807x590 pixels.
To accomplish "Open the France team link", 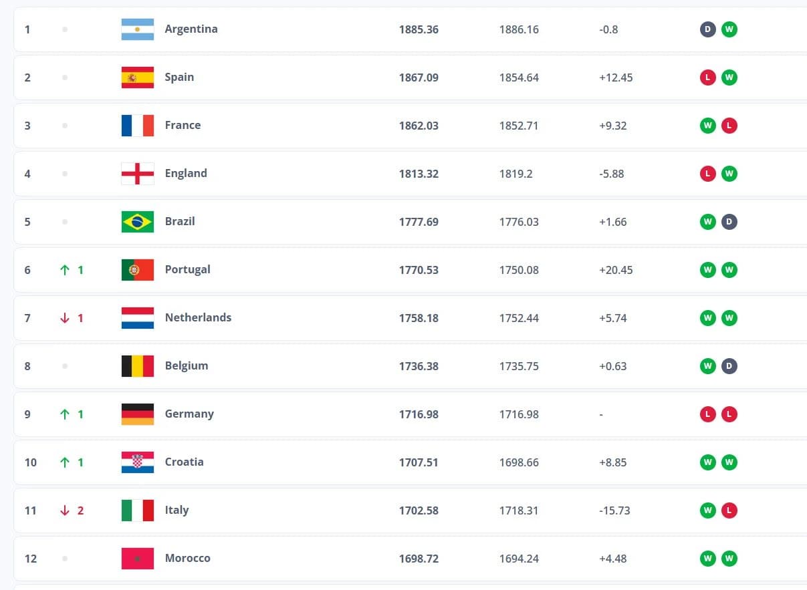I will [x=183, y=125].
